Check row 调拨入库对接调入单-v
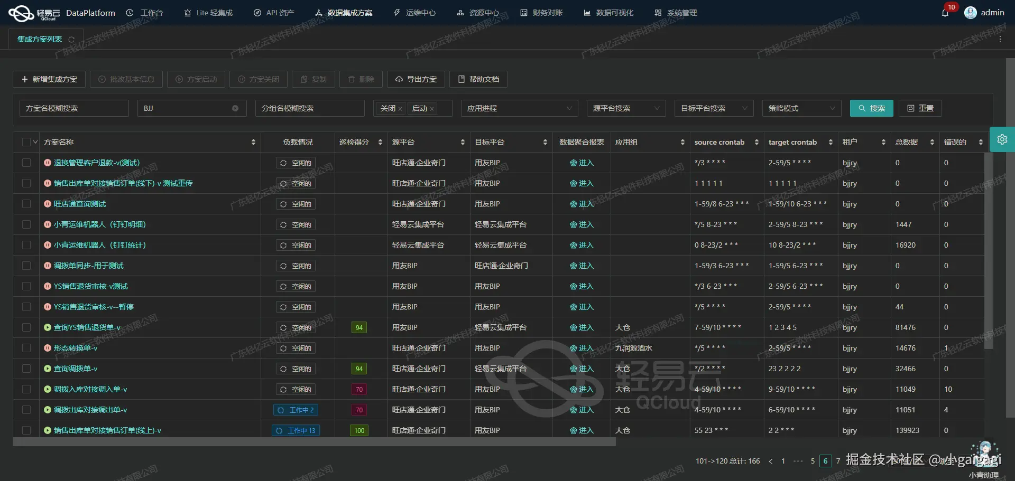1015x481 pixels. [26, 389]
